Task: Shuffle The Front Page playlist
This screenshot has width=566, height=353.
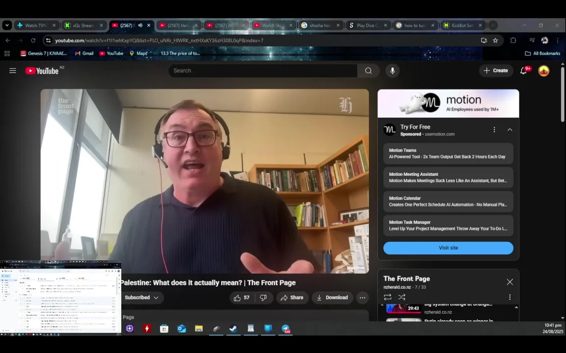Action: point(401,297)
